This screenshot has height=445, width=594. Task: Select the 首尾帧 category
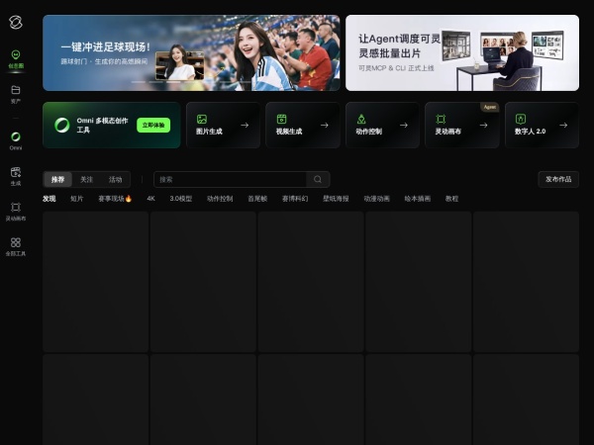257,199
